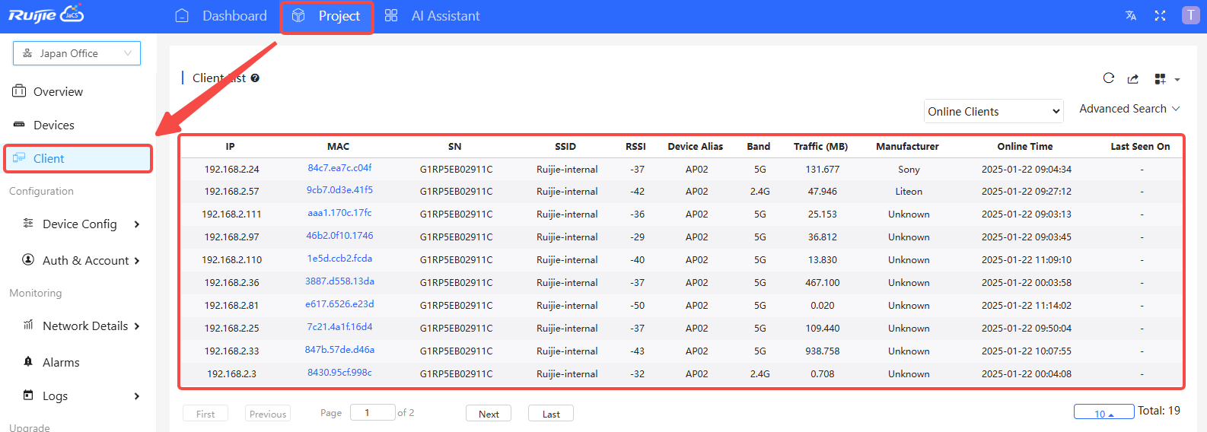This screenshot has height=432, width=1207.
Task: Click the language translate icon
Action: coord(1131,16)
